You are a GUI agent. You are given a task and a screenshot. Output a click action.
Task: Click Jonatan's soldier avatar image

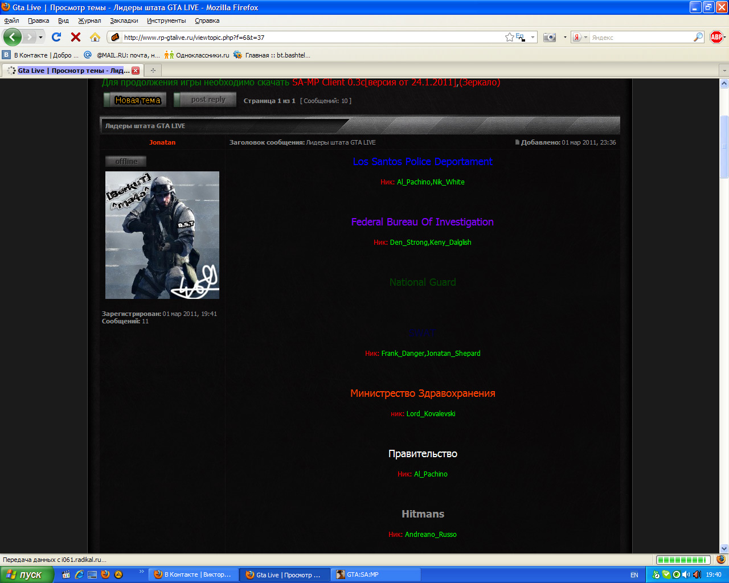(162, 235)
